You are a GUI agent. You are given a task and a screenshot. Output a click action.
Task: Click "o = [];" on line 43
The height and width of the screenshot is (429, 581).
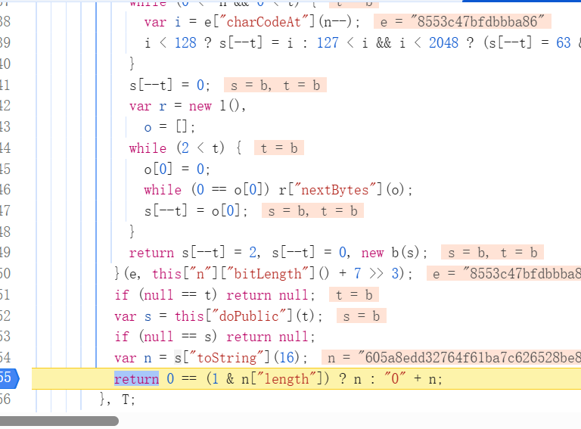(169, 127)
